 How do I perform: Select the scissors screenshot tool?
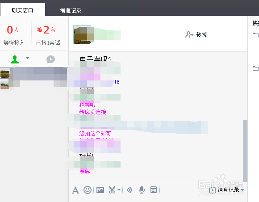tap(112, 190)
